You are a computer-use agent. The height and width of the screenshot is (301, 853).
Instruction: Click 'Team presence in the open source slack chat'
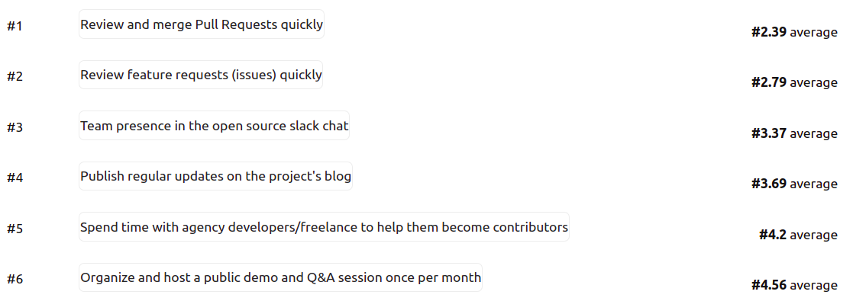click(x=214, y=126)
